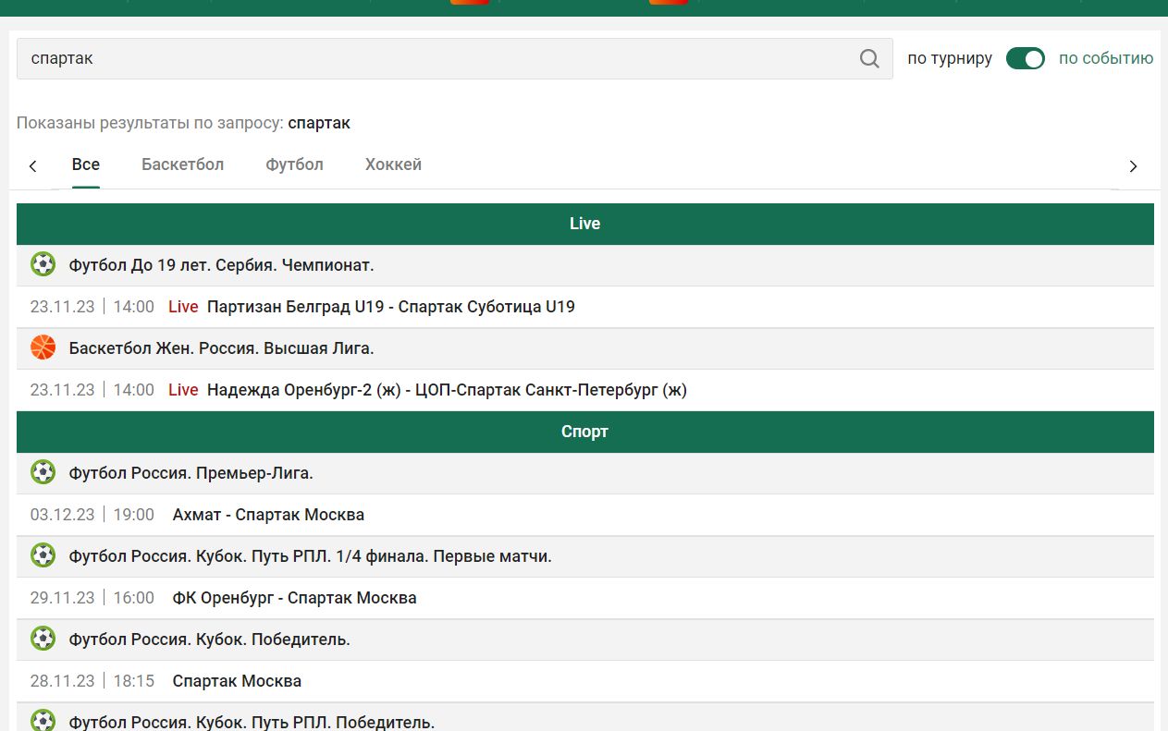
Task: Switch to the 'Баскетбол' tab
Action: point(183,164)
